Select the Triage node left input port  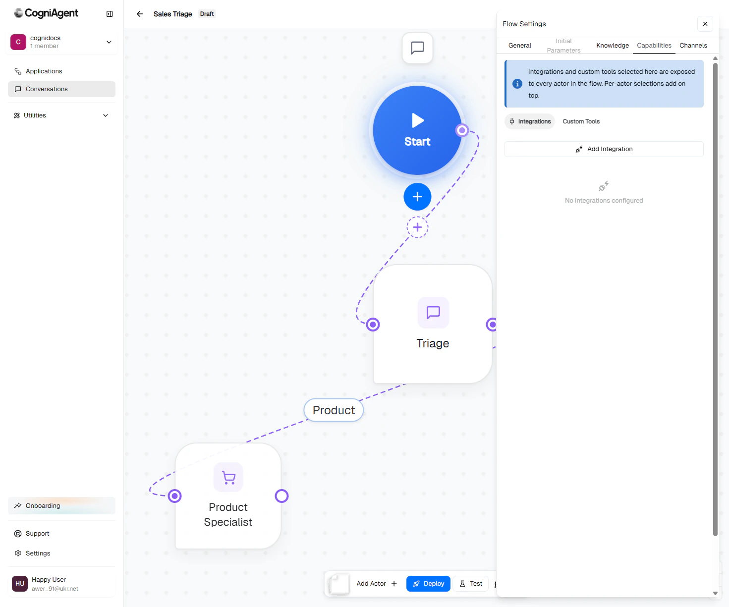373,325
